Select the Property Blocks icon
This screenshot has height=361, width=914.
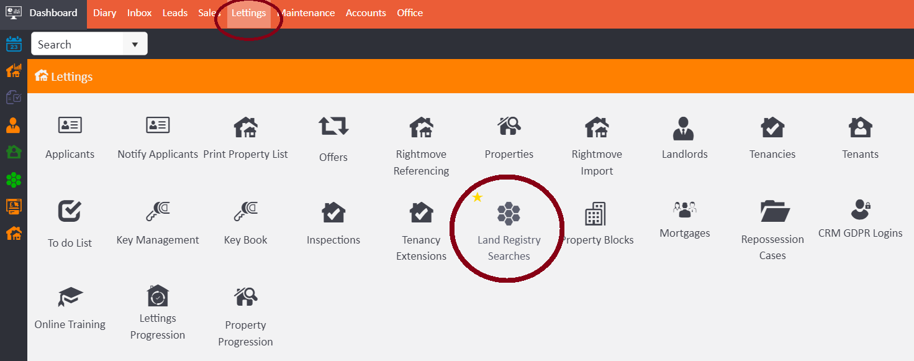[x=595, y=214]
